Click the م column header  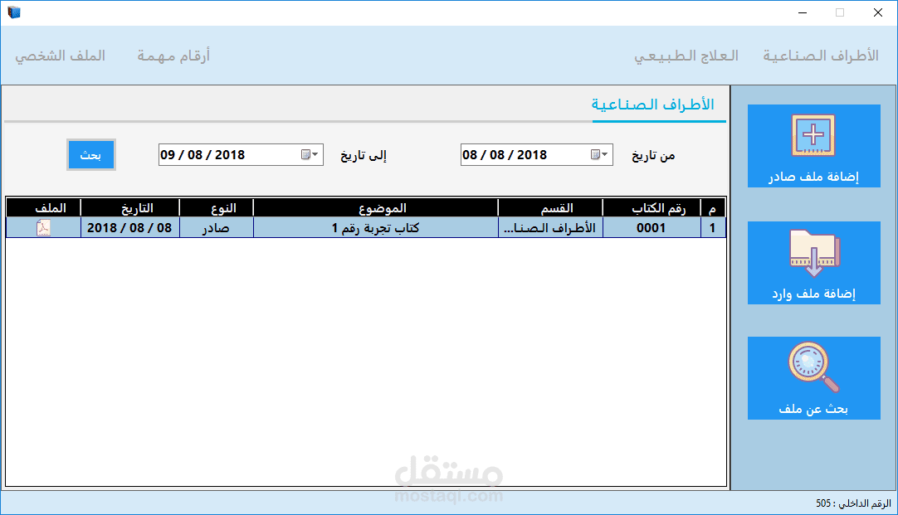(x=713, y=207)
